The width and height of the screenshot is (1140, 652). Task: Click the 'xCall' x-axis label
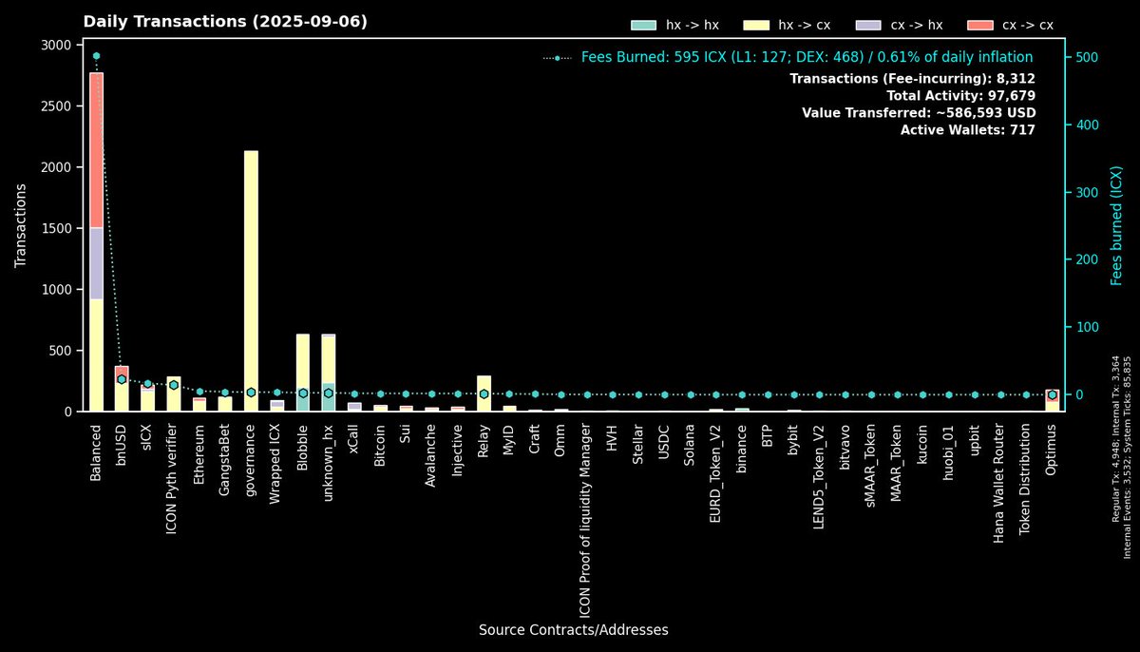pyautogui.click(x=354, y=440)
